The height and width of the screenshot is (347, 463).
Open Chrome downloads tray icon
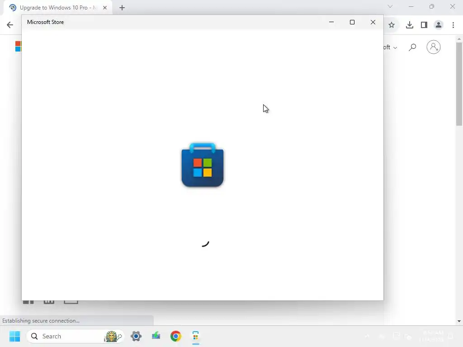click(409, 25)
